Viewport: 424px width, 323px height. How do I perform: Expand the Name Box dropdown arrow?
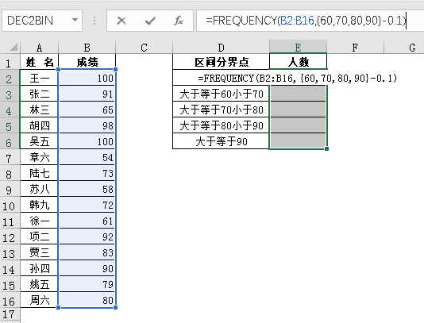click(x=75, y=20)
